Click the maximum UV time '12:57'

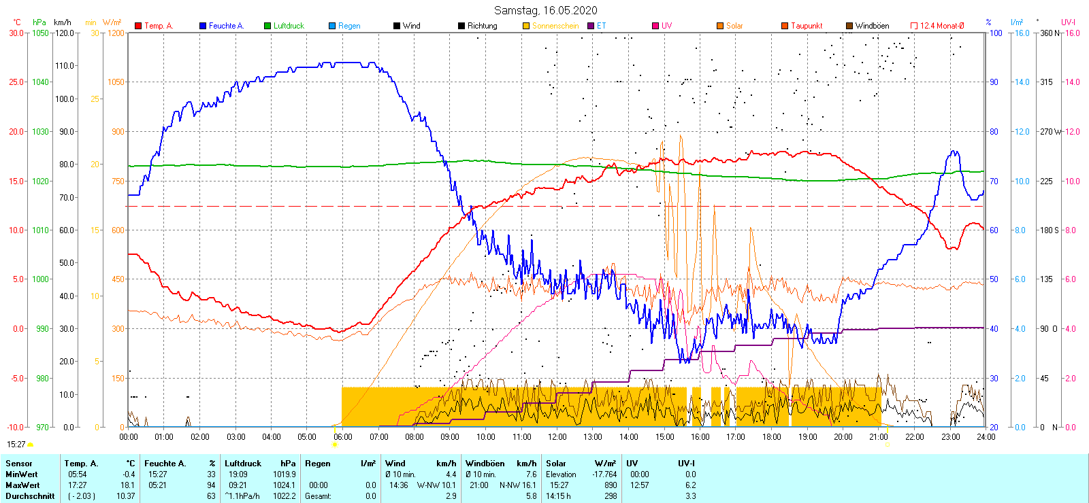tap(640, 485)
